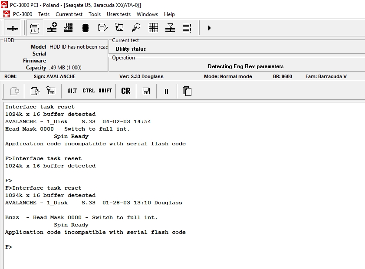Open the Tests menu
Screen dimensions: 365x269
pyautogui.click(x=44, y=14)
